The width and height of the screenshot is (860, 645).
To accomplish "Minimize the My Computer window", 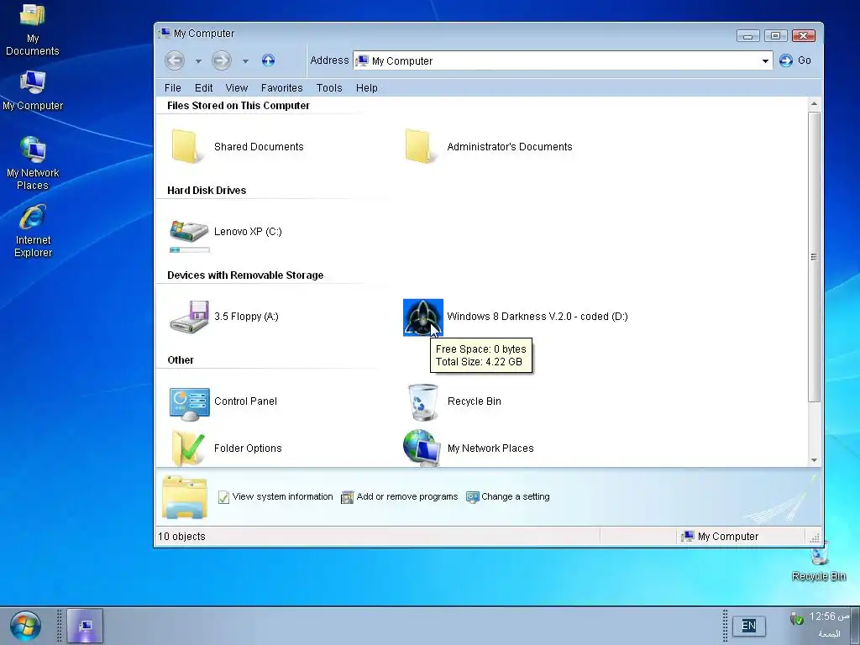I will click(748, 35).
